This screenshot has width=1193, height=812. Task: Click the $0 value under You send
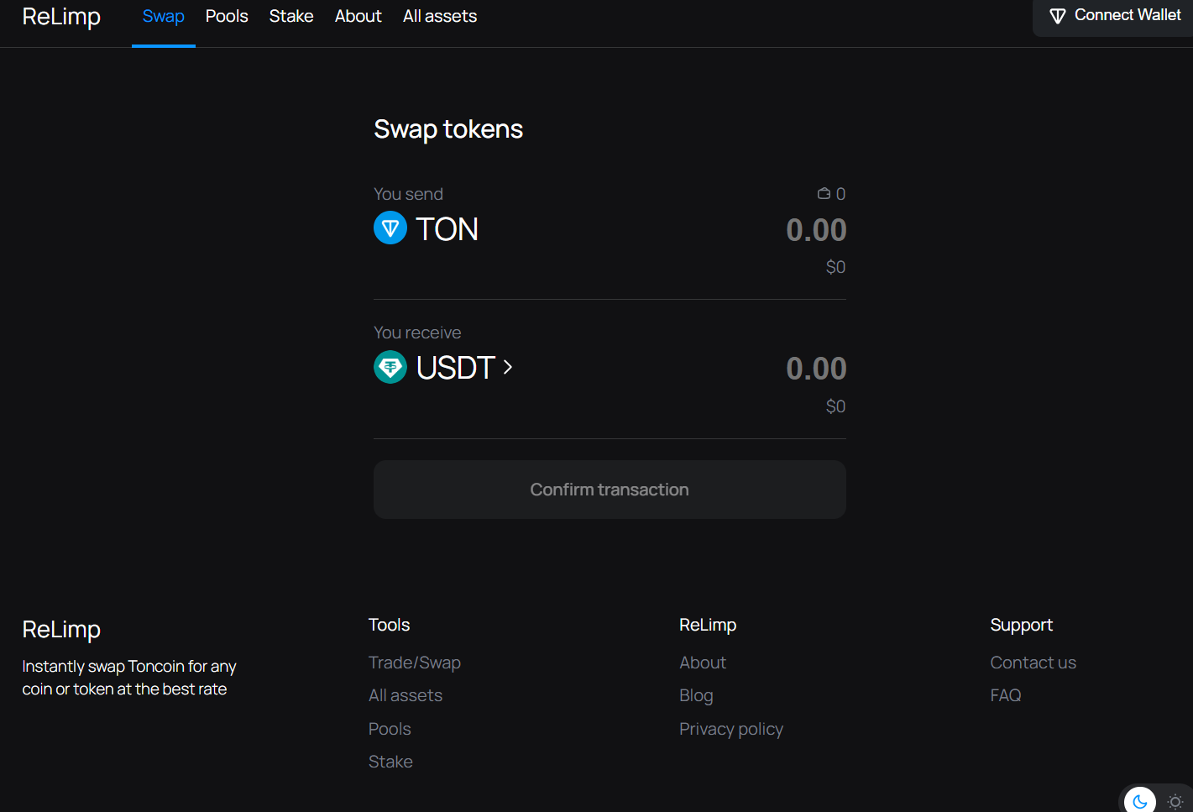point(835,267)
